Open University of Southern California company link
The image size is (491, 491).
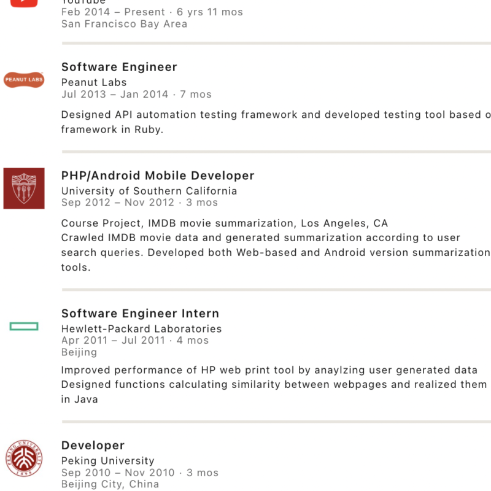point(149,191)
